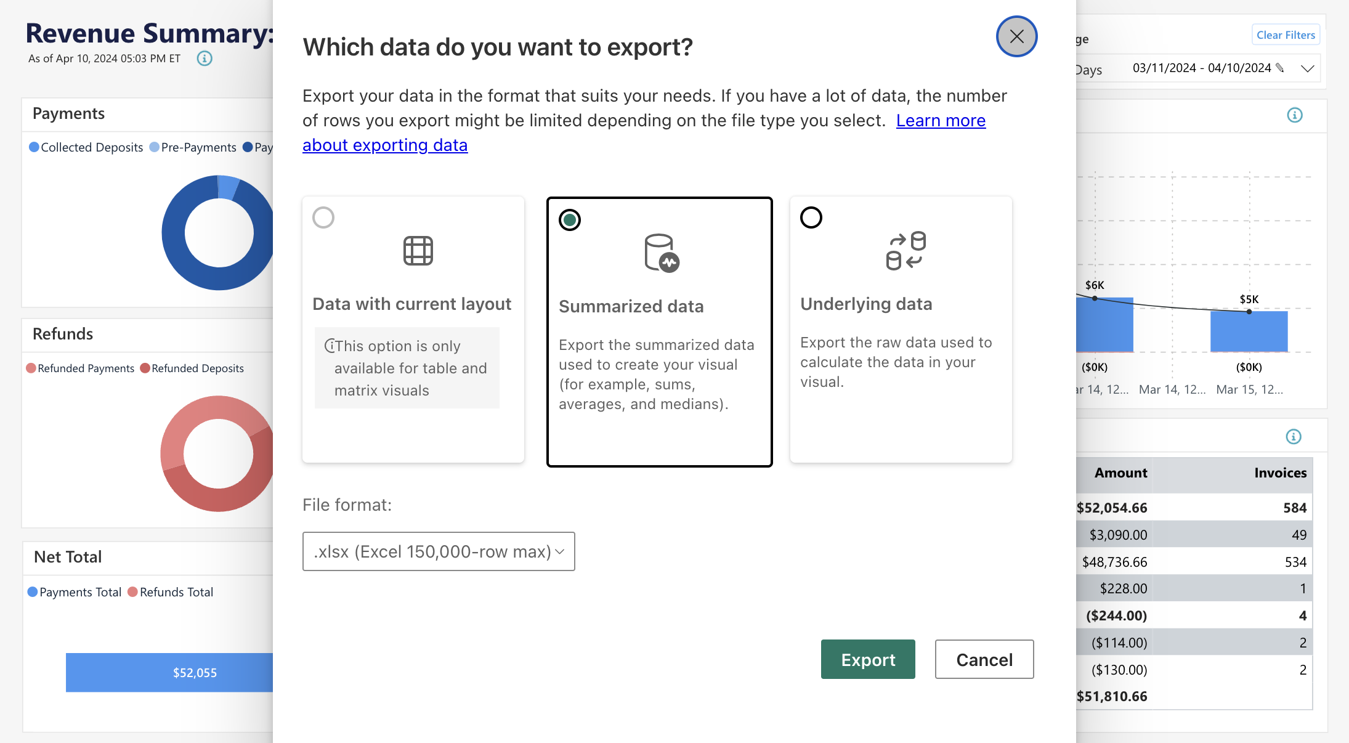The width and height of the screenshot is (1349, 743).
Task: Click the 584 invoices cell
Action: point(1295,508)
